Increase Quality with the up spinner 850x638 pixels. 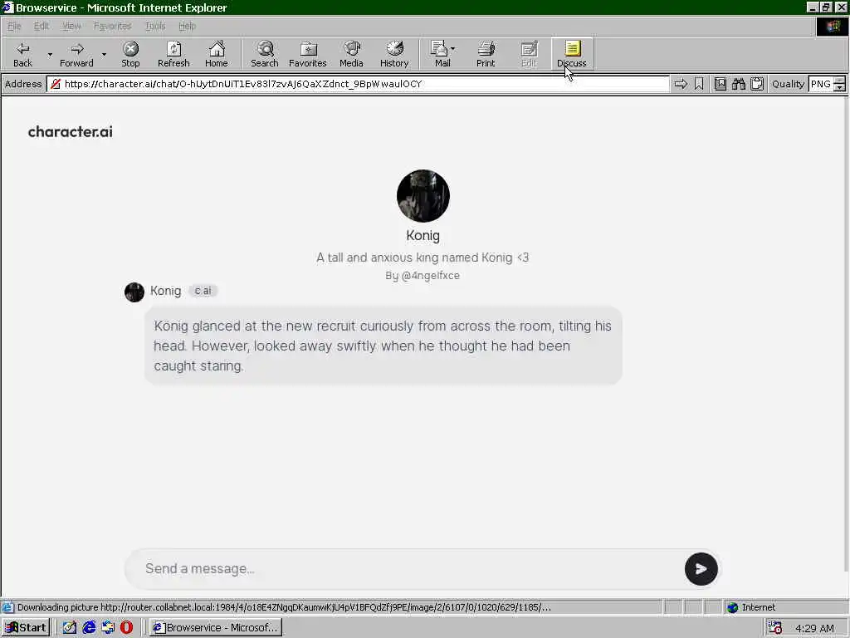(x=840, y=81)
